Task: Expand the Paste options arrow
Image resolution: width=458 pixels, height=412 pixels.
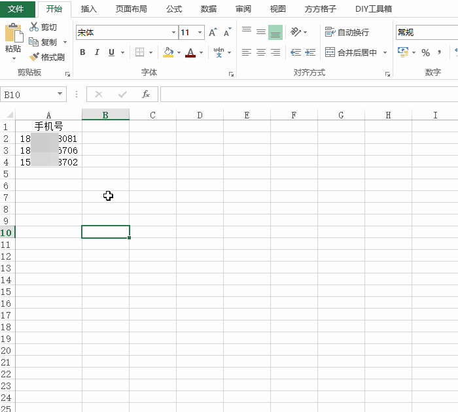Action: (x=14, y=58)
